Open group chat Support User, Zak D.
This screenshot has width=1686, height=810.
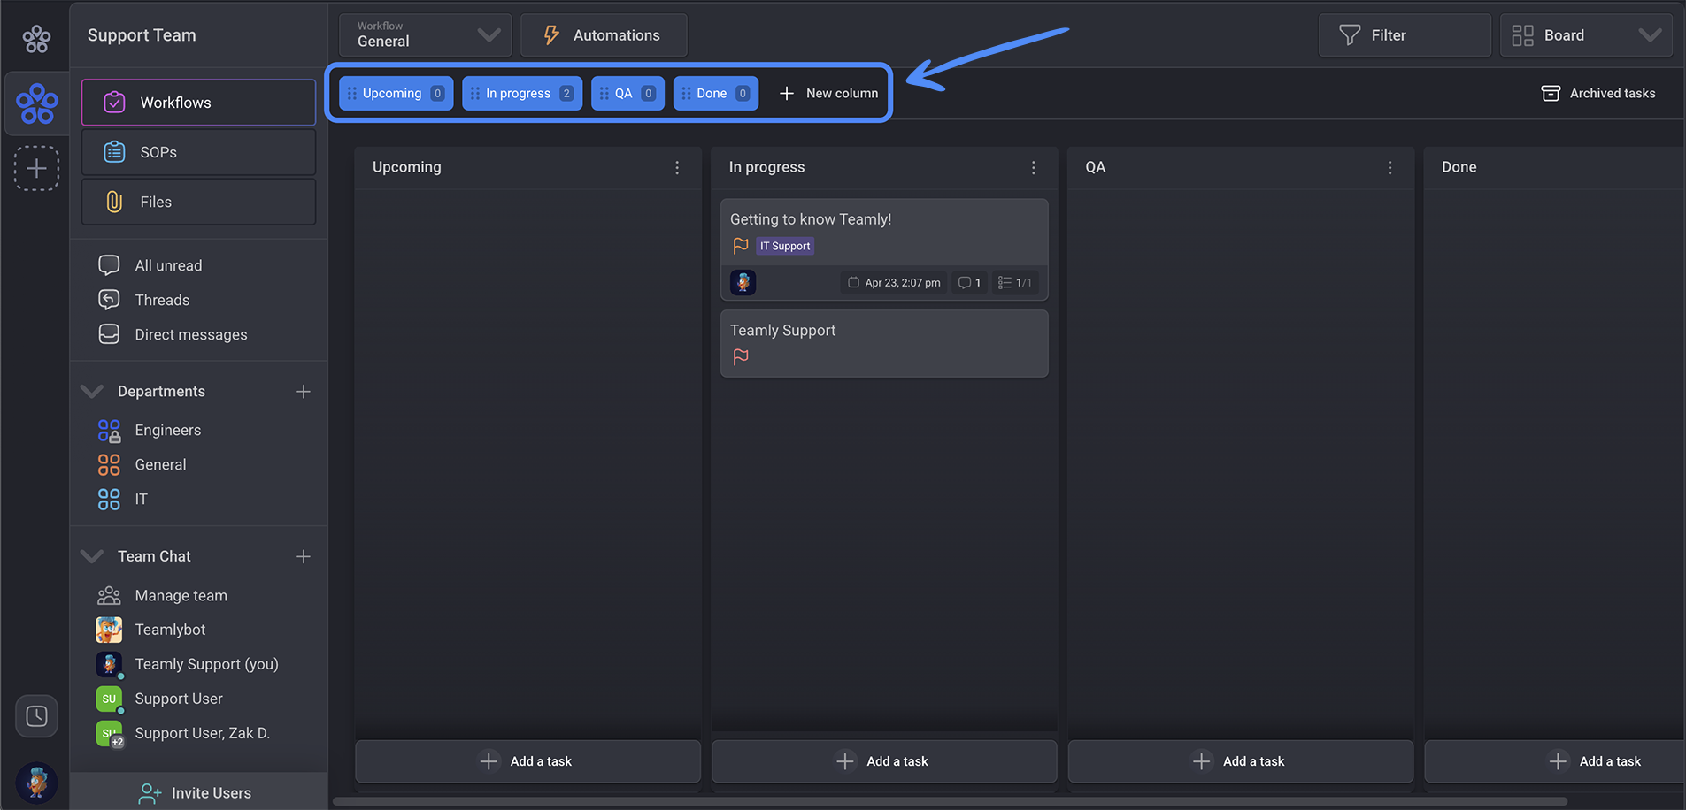point(202,733)
